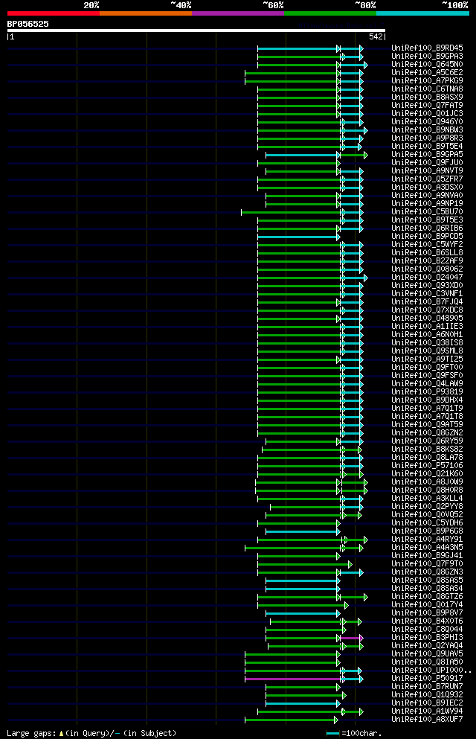Choose the UniRef100_Q9SML8 sequence name
The image size is (476, 739).
427,351
